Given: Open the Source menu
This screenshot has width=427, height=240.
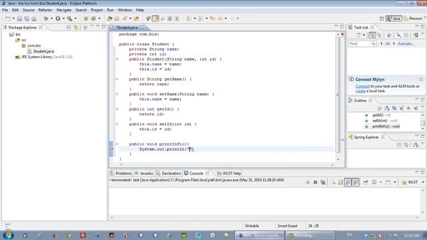Looking at the screenshot, I should pos(28,10).
